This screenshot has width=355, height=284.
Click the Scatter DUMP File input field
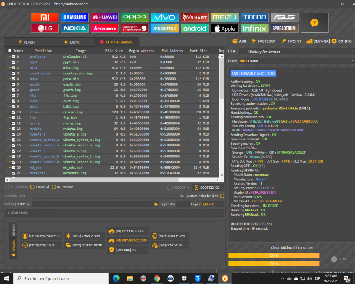[93, 204]
